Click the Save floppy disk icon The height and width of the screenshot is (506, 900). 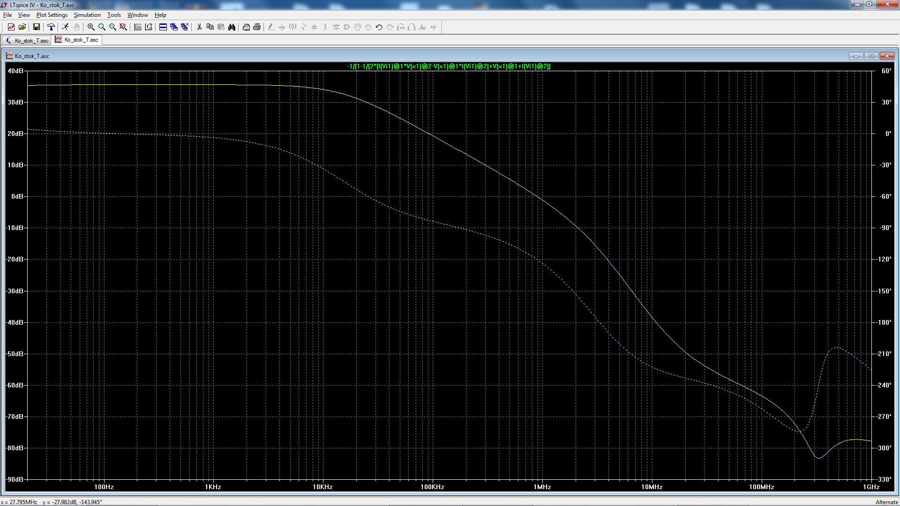point(36,27)
